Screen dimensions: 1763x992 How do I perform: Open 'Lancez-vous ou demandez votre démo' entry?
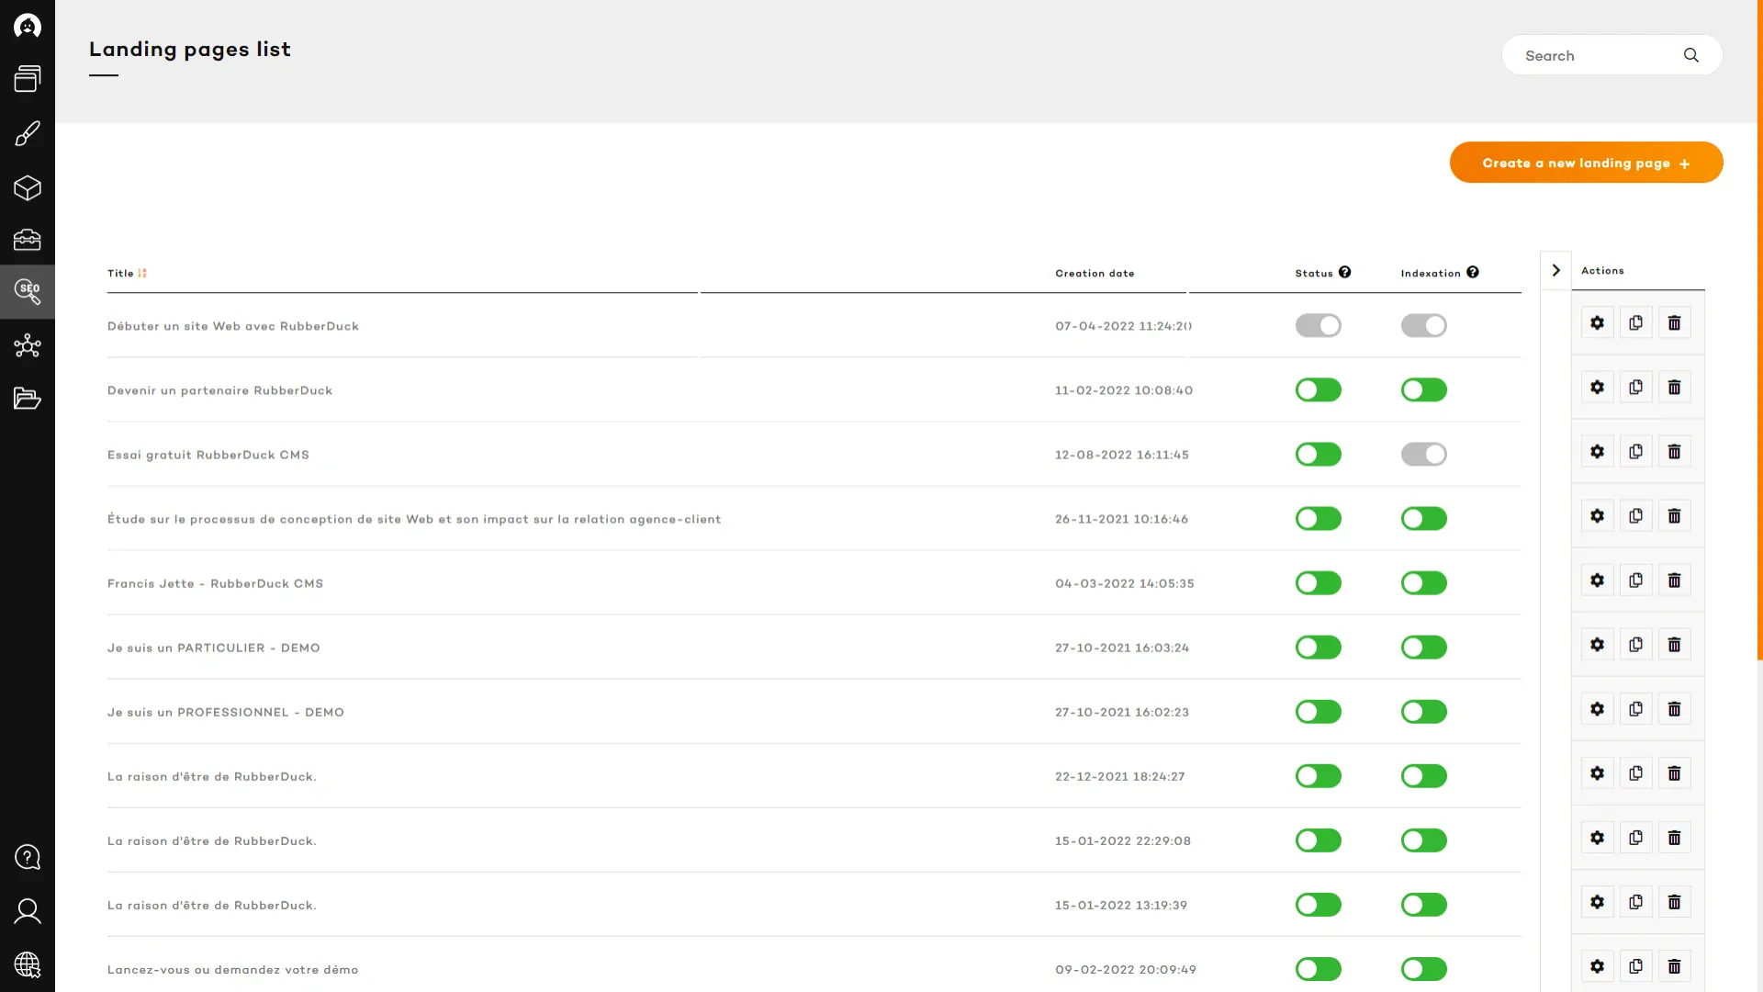(232, 970)
